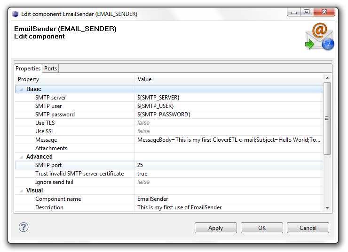Click the Eclipse window title icon

(x=16, y=14)
